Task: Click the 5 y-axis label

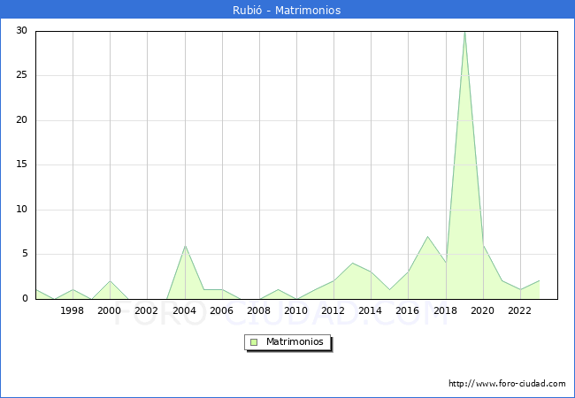Action: coord(24,254)
